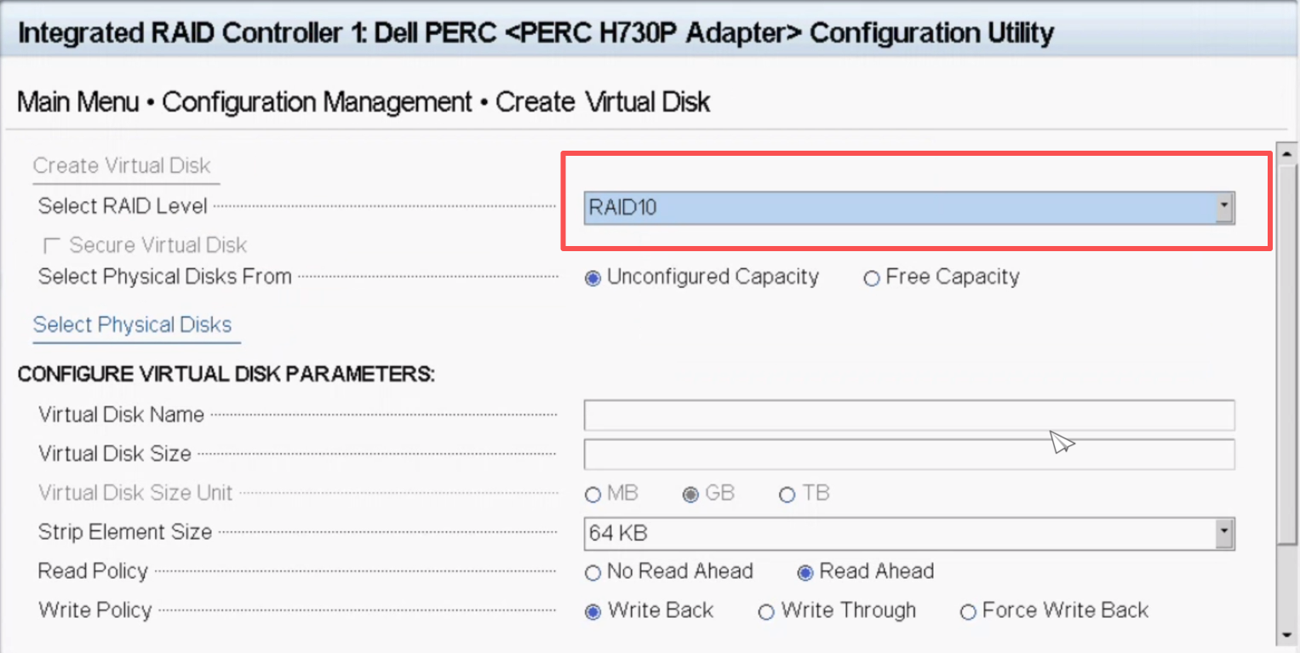Screen dimensions: 1300x653
Task: Click the Virtual Disk Name field
Action: (x=908, y=415)
